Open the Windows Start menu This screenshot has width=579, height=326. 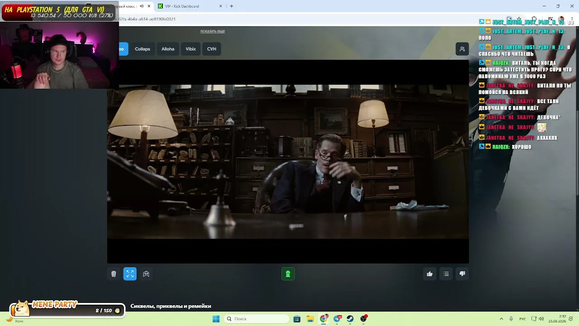(x=216, y=319)
